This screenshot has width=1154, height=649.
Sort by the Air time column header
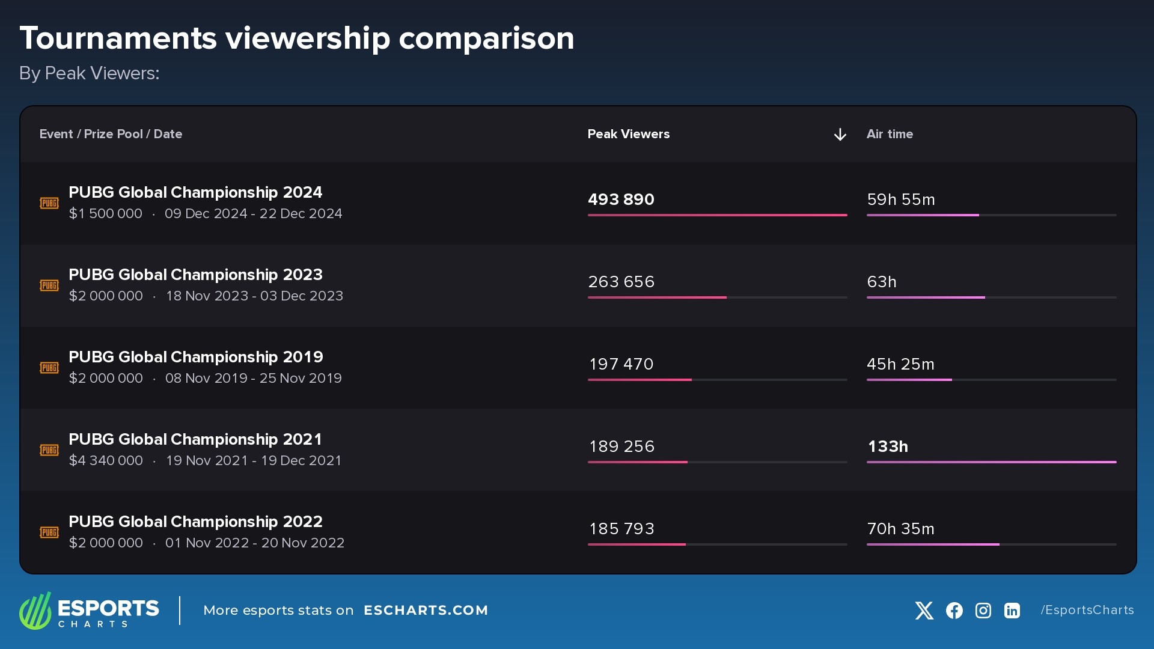coord(890,134)
